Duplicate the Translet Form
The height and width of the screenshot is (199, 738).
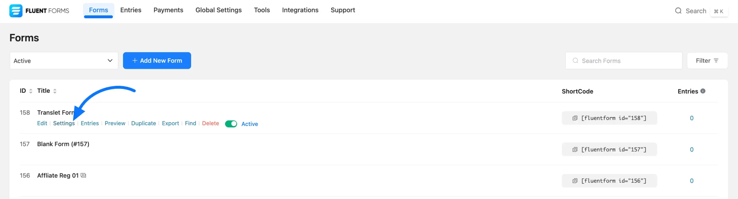[143, 123]
